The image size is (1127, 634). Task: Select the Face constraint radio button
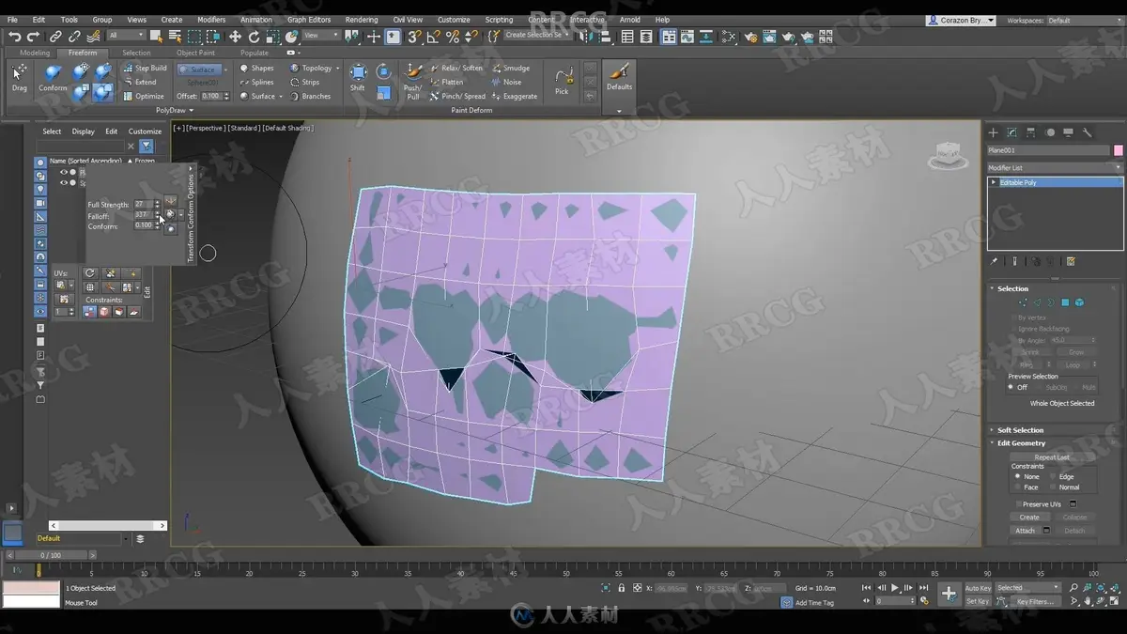tap(1017, 487)
